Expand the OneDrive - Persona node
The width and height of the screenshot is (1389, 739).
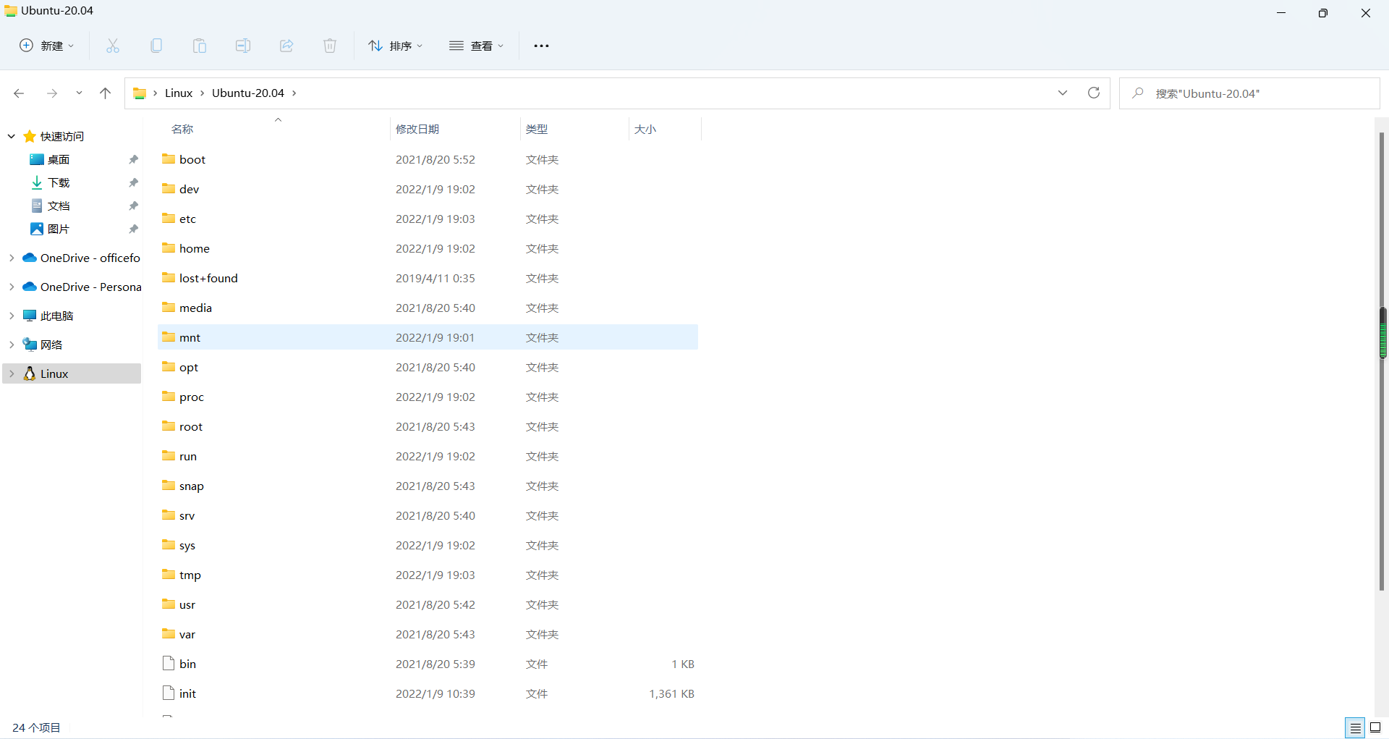point(12,287)
